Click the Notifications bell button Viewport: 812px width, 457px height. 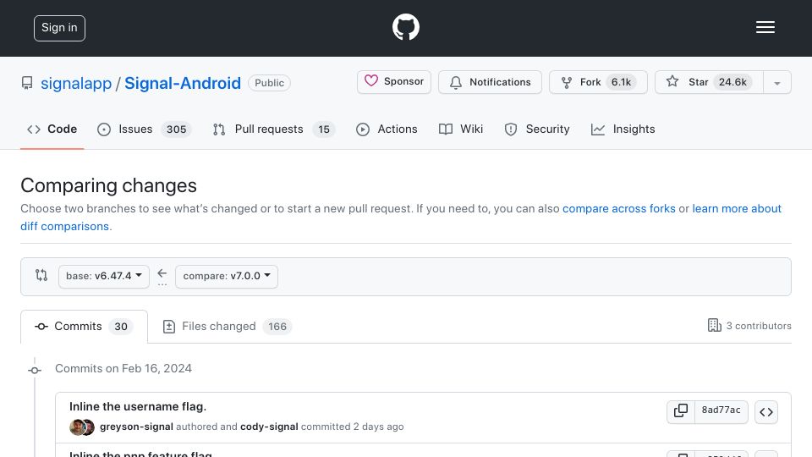pos(490,82)
